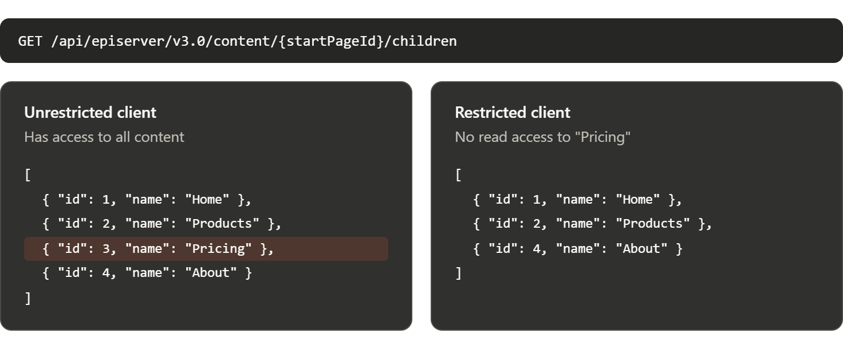Click the About entry in restricted response
The image size is (843, 349).
578,249
